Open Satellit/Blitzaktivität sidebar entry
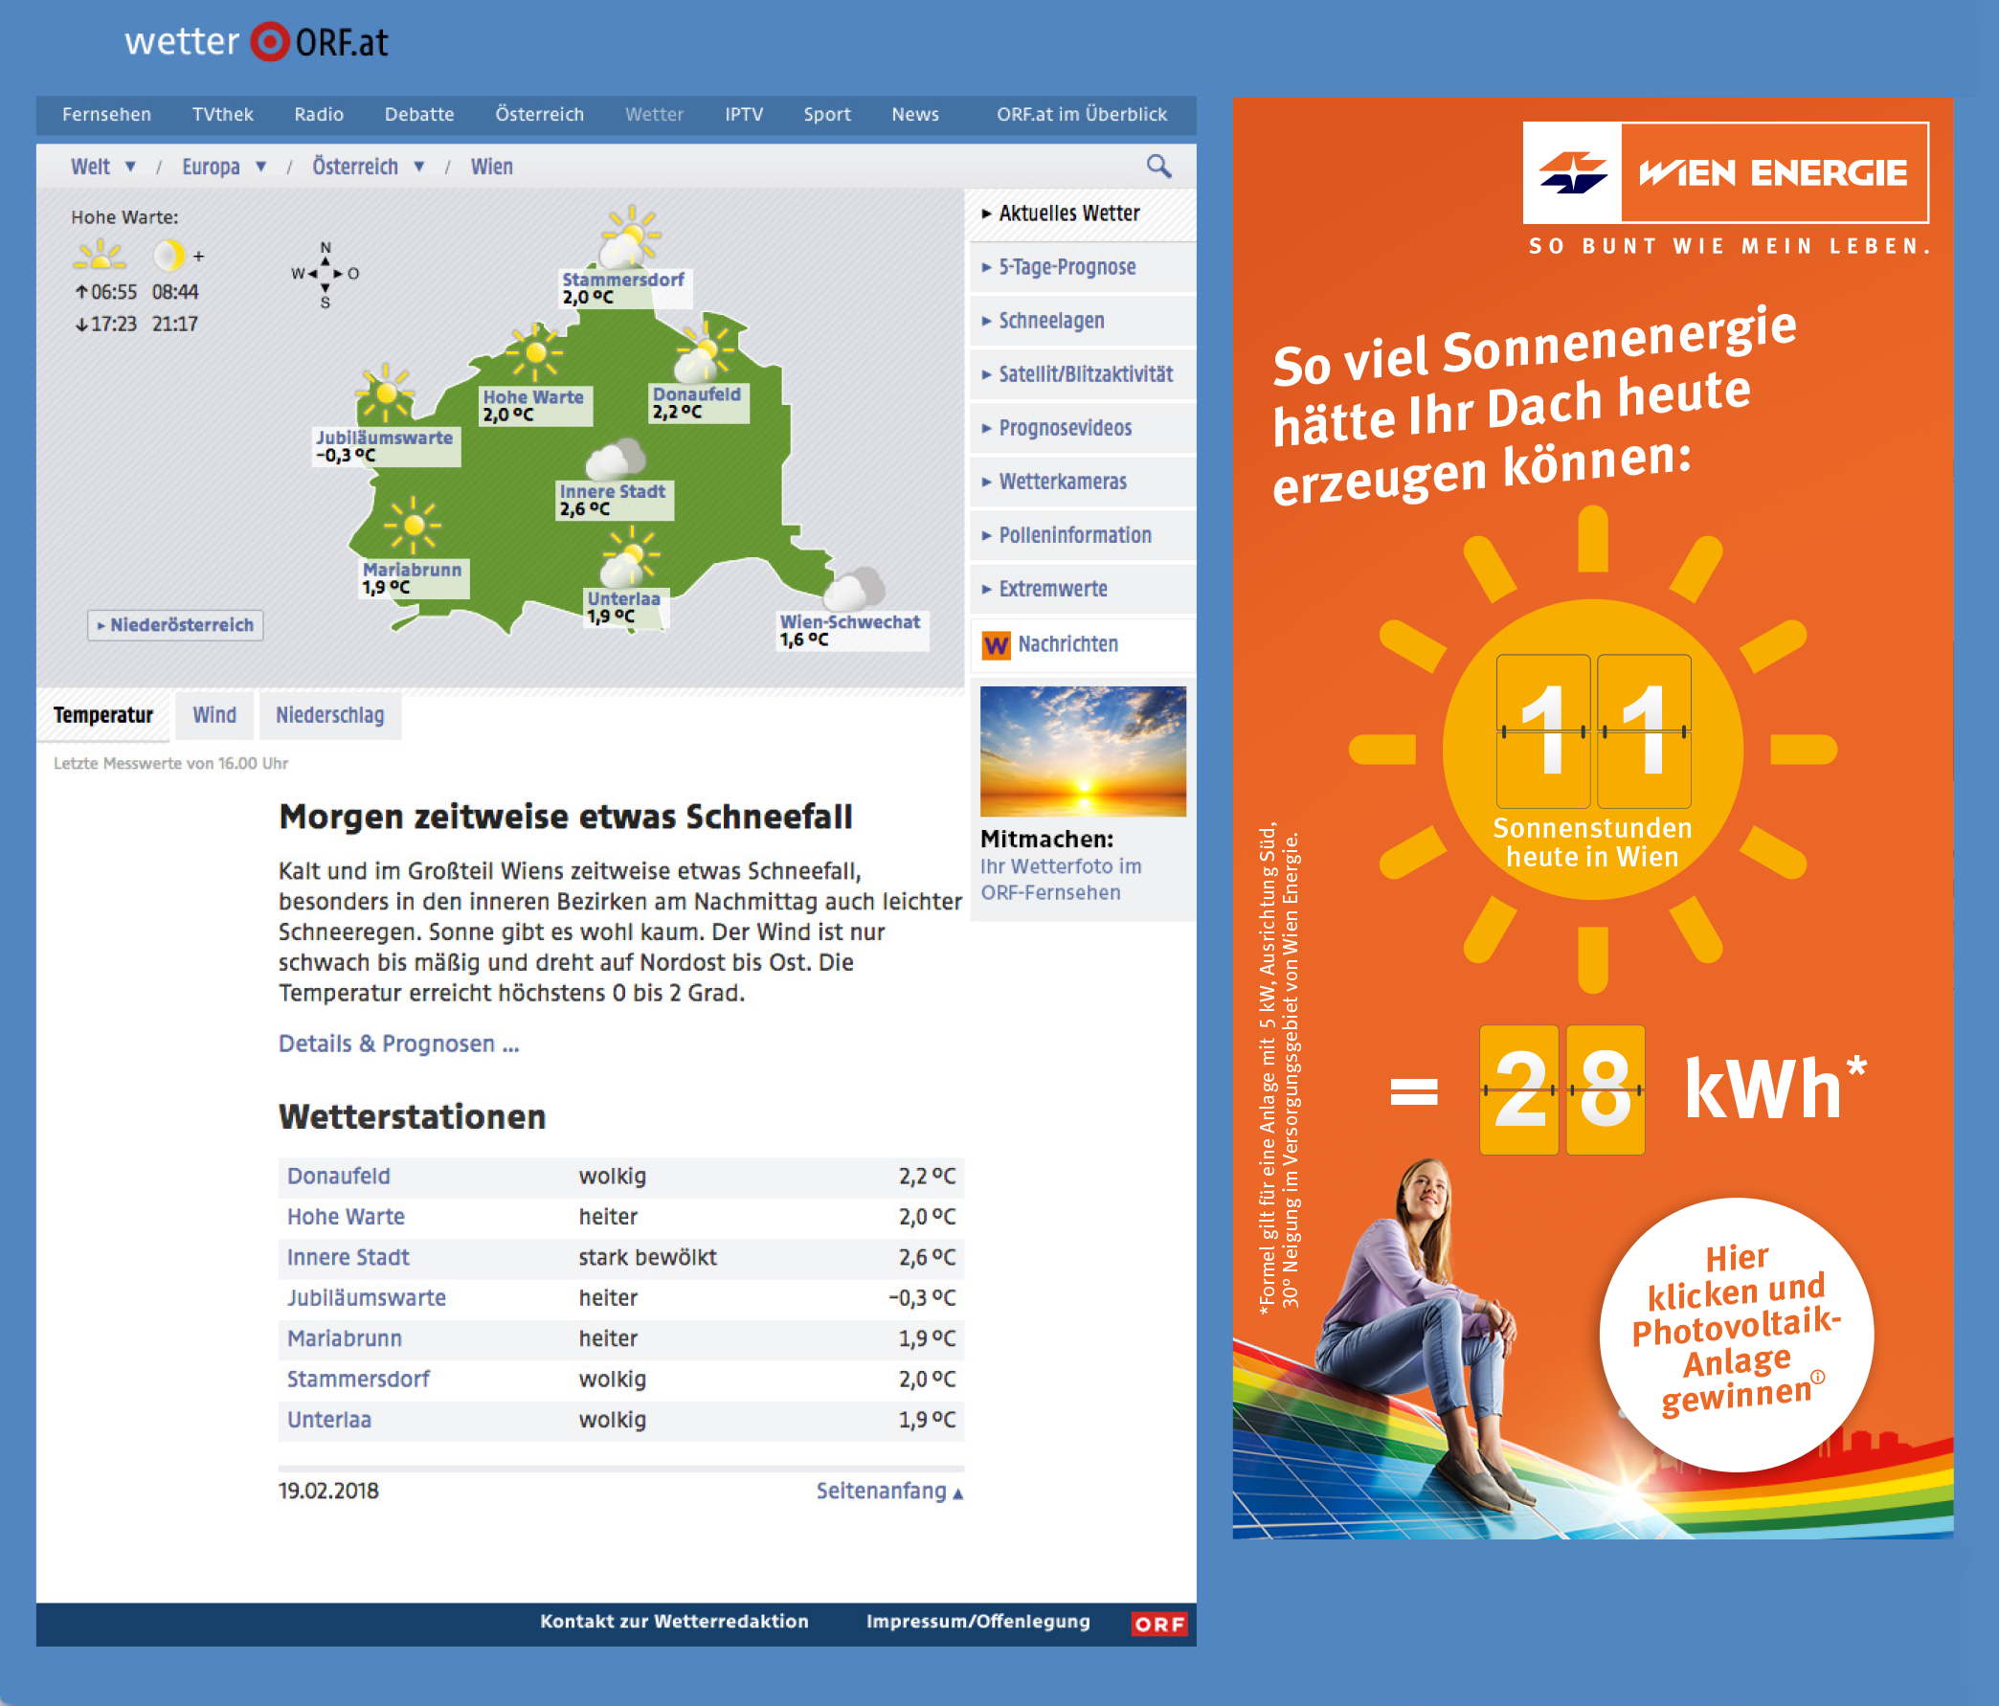The height and width of the screenshot is (1706, 1999). point(1082,374)
